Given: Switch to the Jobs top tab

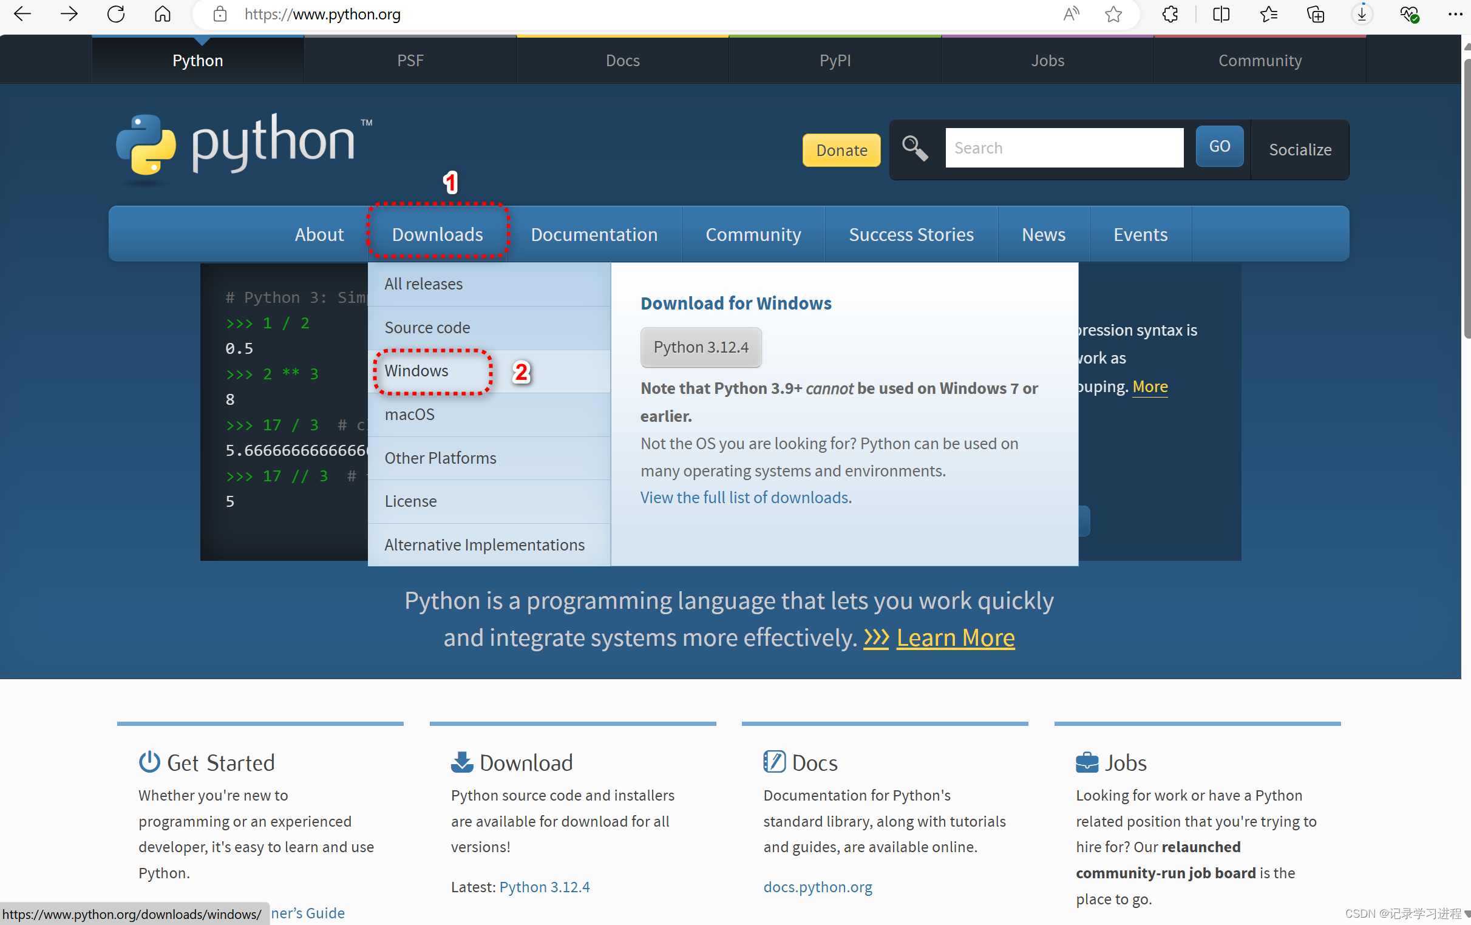Looking at the screenshot, I should (1047, 60).
